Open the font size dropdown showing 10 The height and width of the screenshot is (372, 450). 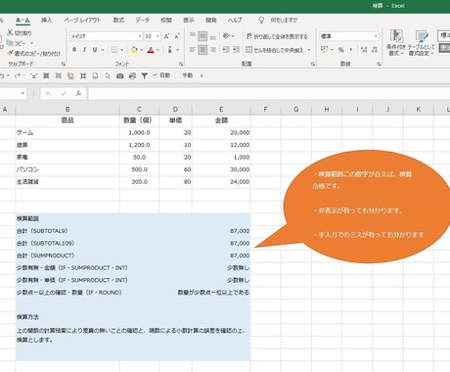[157, 36]
